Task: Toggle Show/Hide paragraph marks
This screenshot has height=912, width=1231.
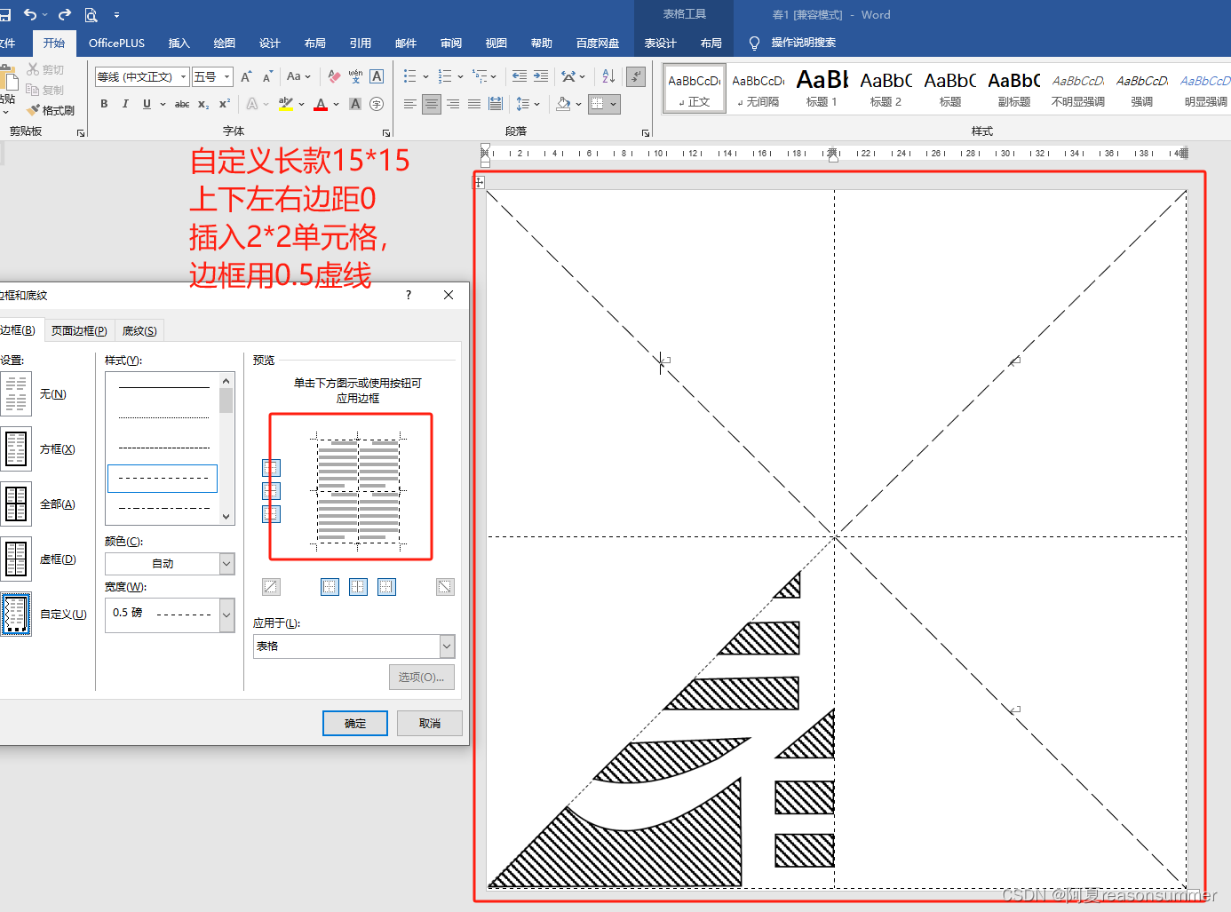Action: coord(636,76)
